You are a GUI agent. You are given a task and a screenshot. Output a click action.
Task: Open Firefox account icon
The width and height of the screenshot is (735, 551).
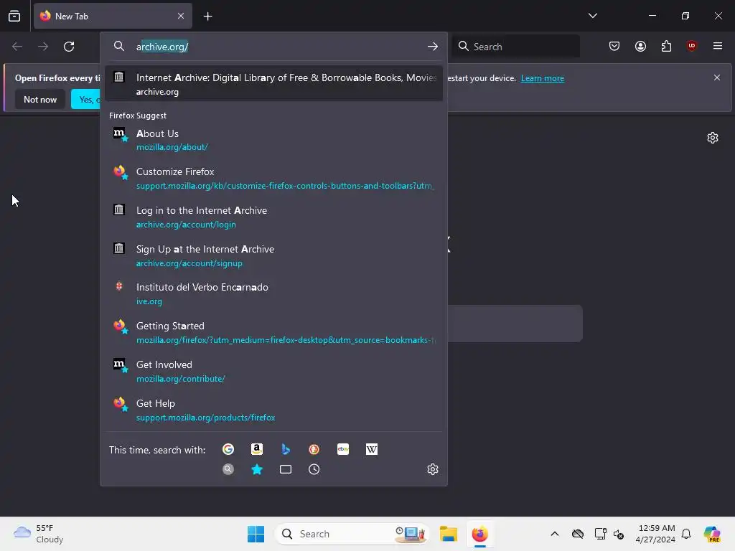tap(640, 47)
